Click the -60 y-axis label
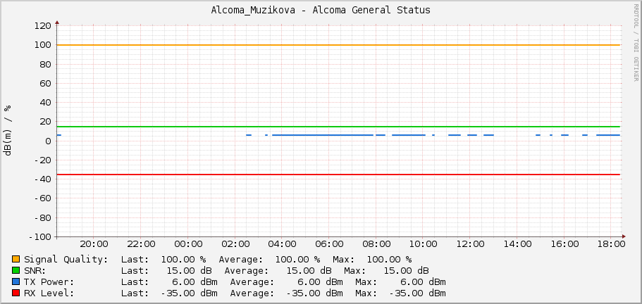 click(43, 198)
